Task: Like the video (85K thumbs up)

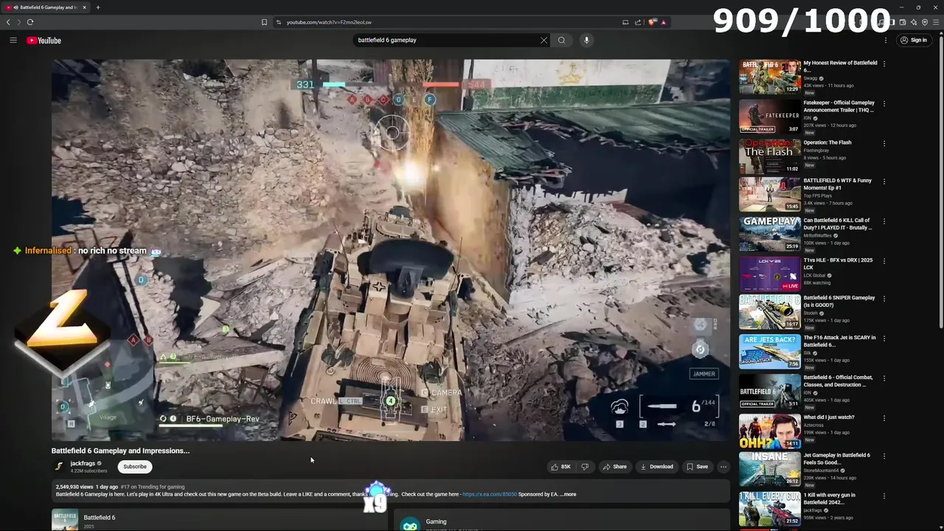Action: click(560, 466)
